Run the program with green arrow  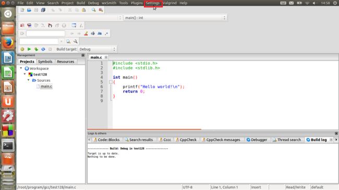(x=29, y=49)
